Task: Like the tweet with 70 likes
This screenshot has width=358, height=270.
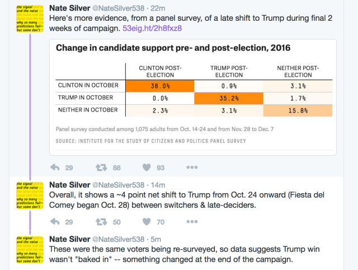Action: click(147, 222)
